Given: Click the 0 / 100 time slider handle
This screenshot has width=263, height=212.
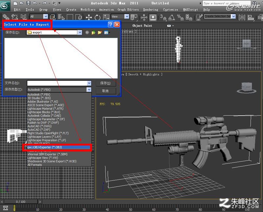Looking at the screenshot, I should [x=21, y=201].
